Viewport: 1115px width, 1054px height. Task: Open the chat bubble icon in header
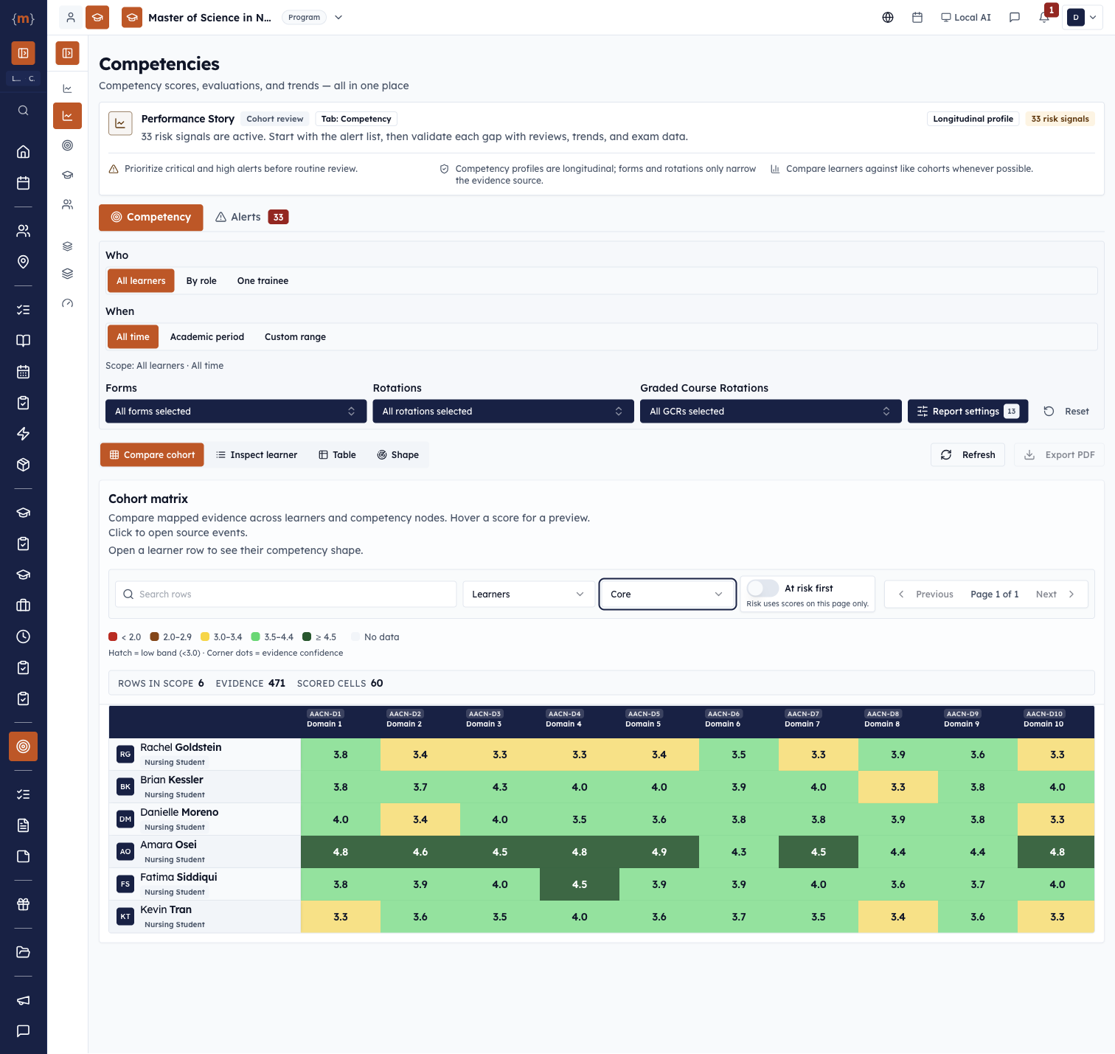point(1015,18)
